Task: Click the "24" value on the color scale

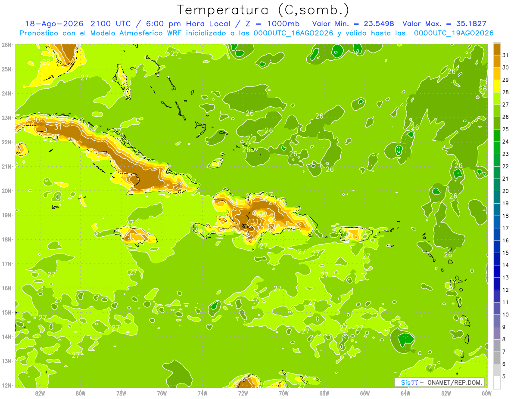Action: 506,142
